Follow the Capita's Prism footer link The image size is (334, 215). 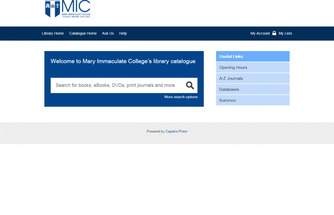click(177, 131)
